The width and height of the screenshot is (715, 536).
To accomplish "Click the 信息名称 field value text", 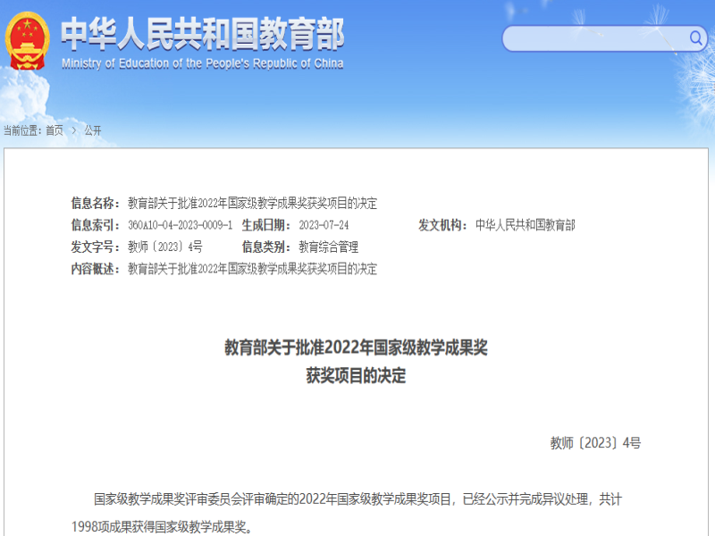I will click(x=252, y=203).
